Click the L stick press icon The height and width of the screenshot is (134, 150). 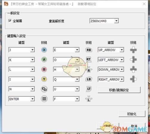[x=89, y=99]
